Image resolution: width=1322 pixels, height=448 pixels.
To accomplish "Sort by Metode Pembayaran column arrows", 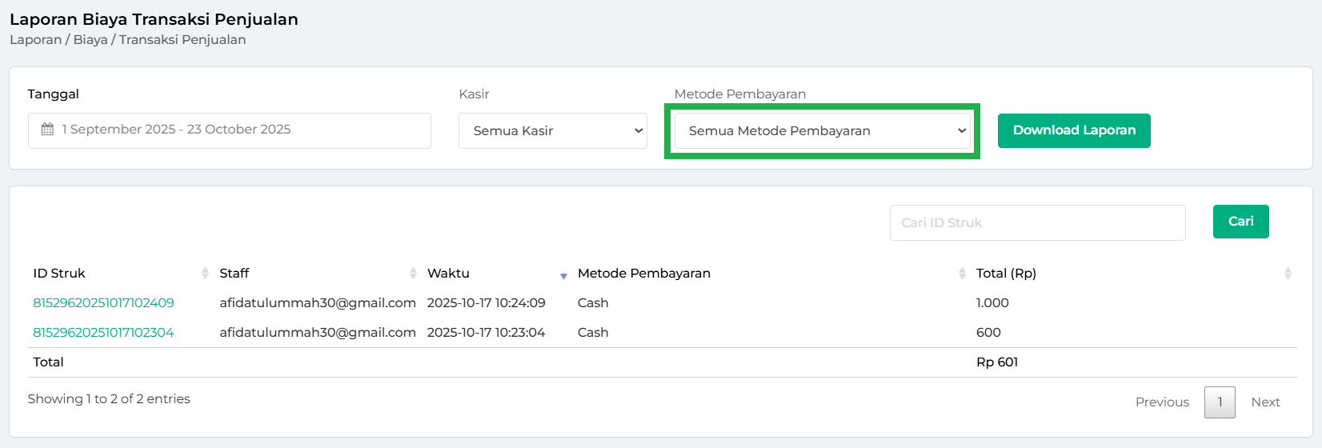I will (x=962, y=274).
